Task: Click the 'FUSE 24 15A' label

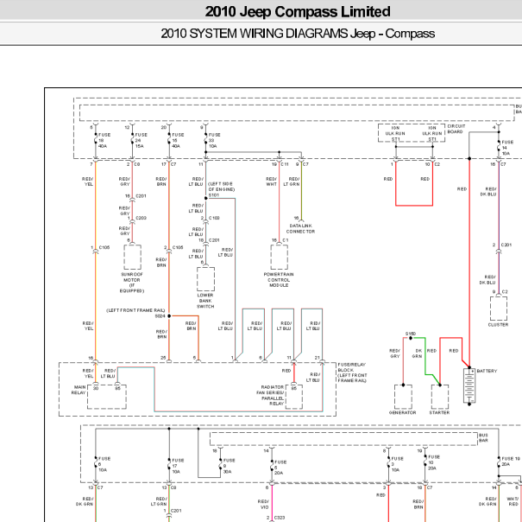Action: pos(142,140)
